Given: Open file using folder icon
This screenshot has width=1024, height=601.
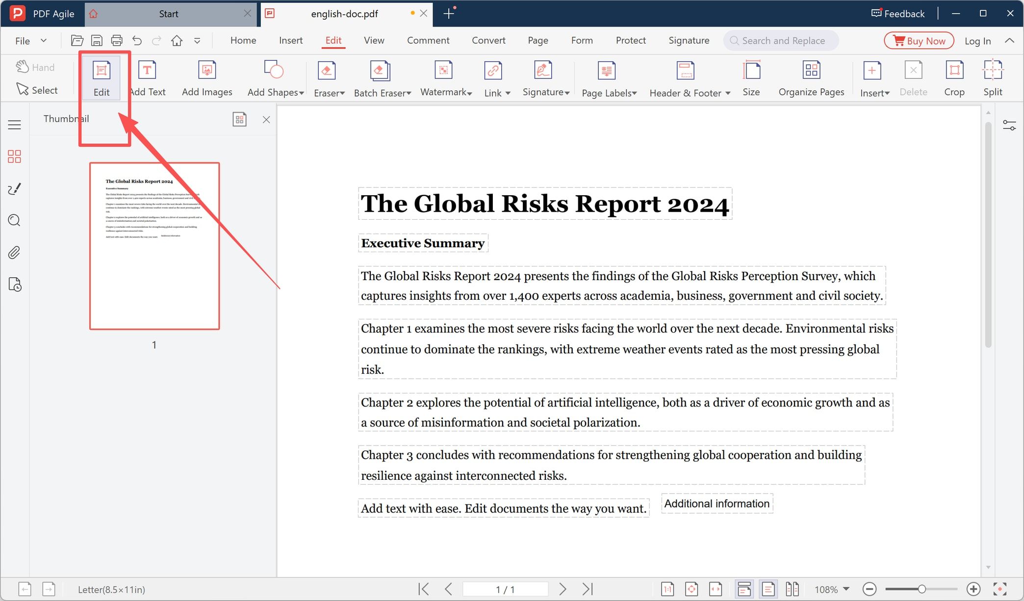Looking at the screenshot, I should click(x=77, y=41).
